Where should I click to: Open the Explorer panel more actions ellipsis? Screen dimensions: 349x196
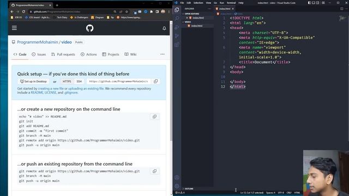[x=209, y=9]
